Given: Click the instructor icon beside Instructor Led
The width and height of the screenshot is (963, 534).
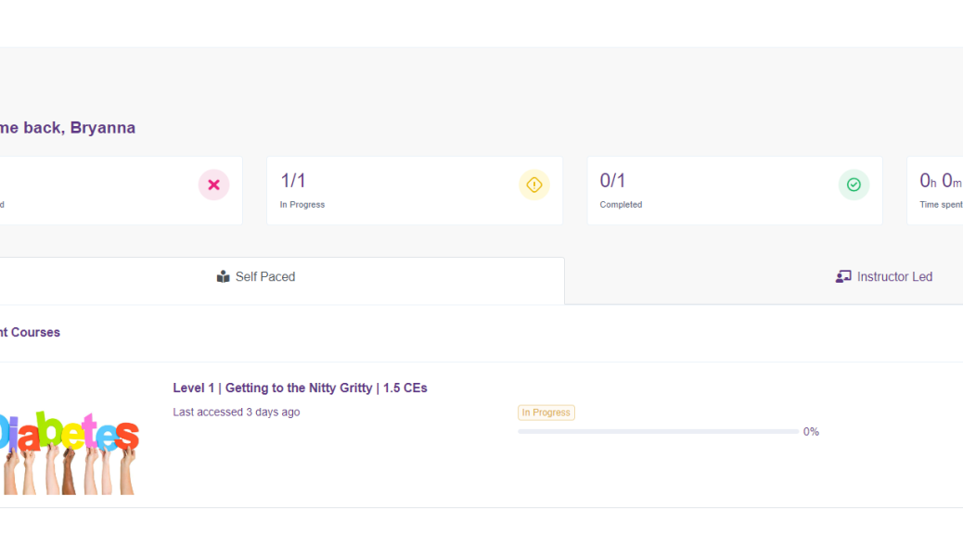Looking at the screenshot, I should 842,276.
